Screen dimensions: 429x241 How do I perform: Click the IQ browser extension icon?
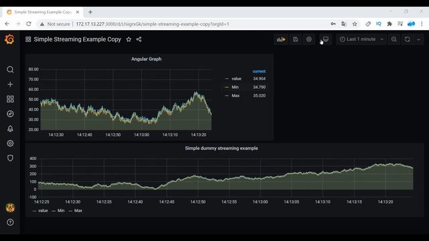pos(379,24)
